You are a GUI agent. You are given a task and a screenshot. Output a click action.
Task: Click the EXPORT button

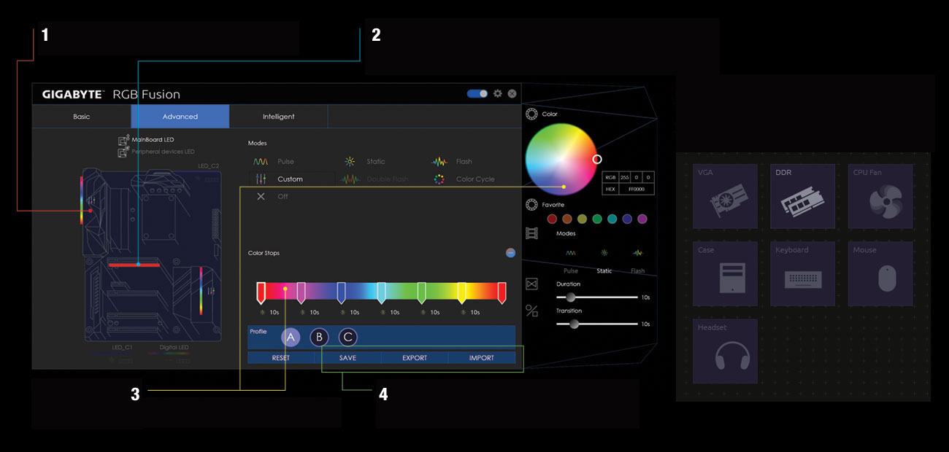pos(415,358)
